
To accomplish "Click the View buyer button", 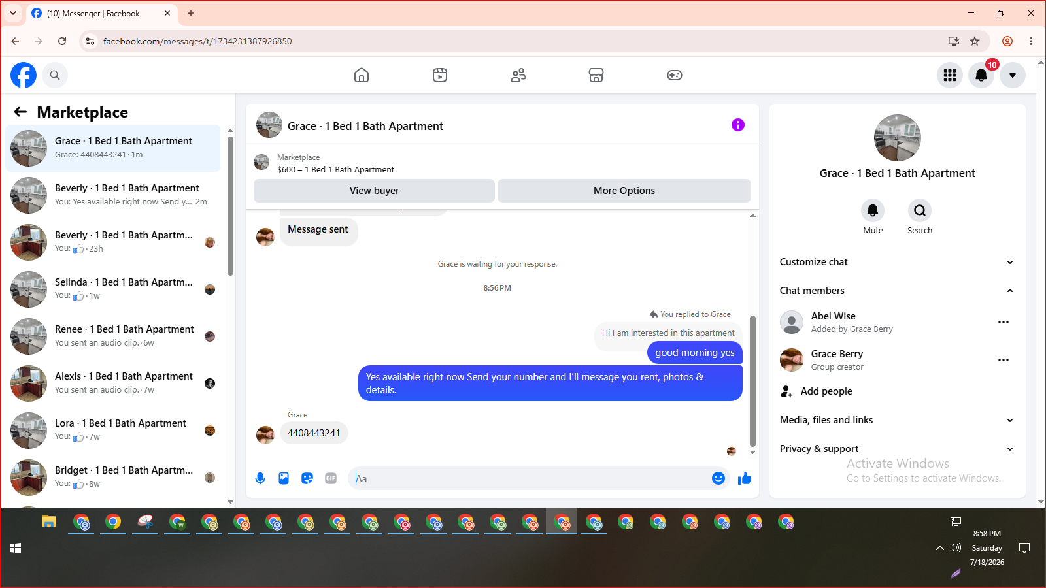I will (374, 191).
